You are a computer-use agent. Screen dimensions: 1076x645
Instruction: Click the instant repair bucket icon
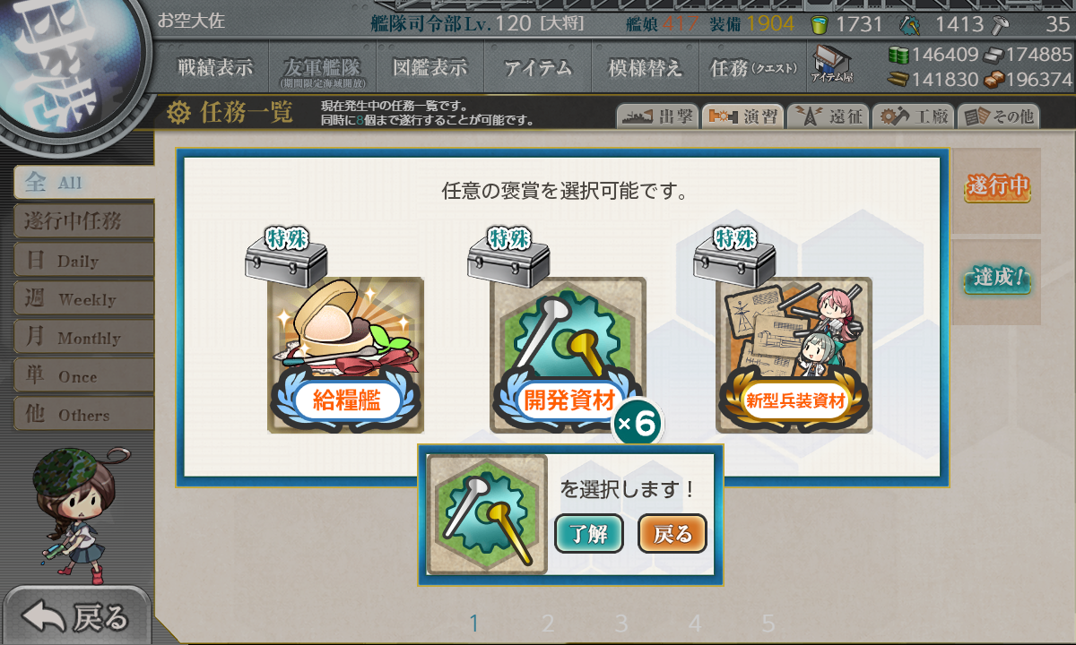pos(820,24)
